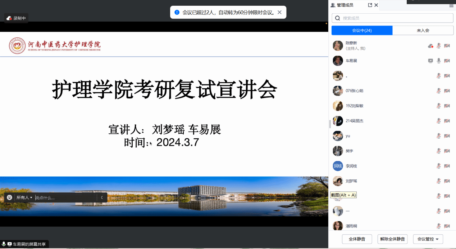
Task: Click the 全体静音 button
Action: [x=357, y=239]
